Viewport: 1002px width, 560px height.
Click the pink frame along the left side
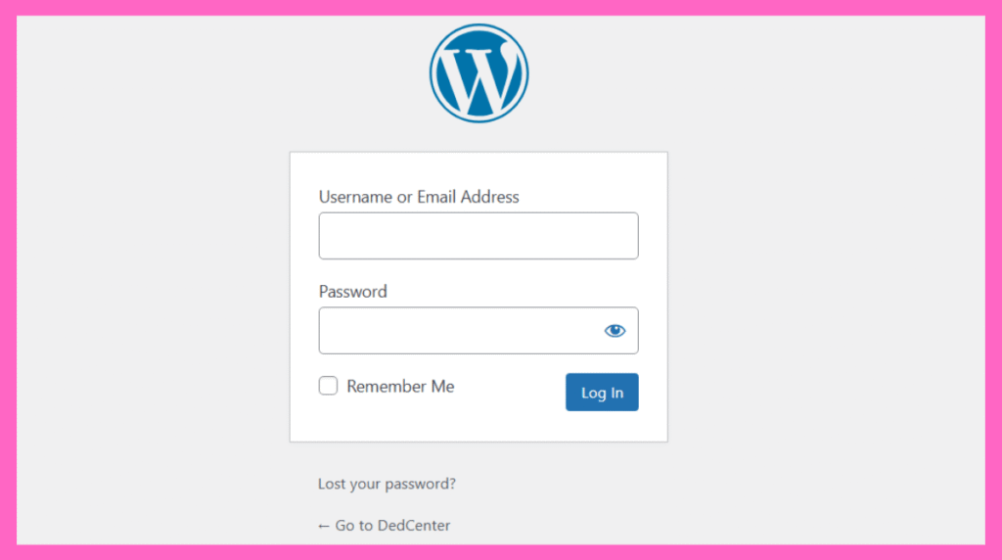8,280
